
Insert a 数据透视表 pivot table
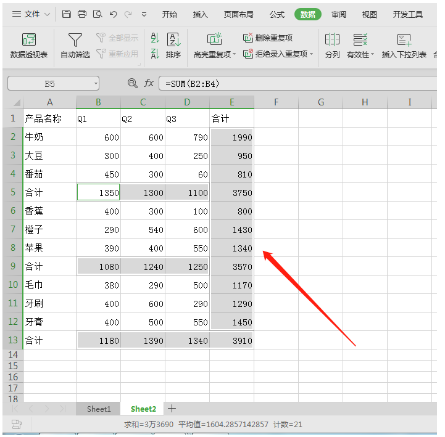(29, 46)
